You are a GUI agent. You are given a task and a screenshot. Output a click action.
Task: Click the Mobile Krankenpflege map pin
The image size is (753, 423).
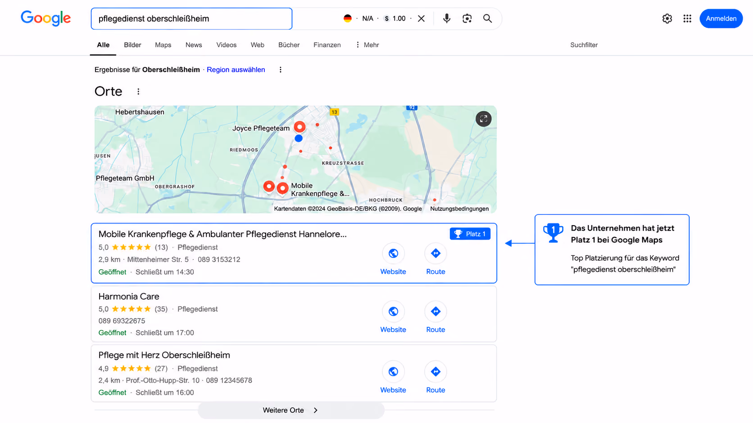click(x=282, y=188)
